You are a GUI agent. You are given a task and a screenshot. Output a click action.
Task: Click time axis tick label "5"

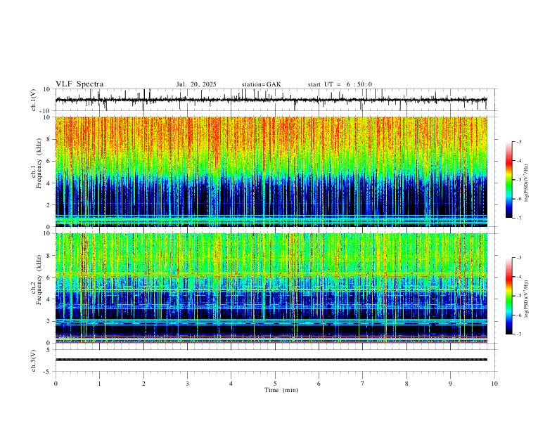tap(275, 384)
